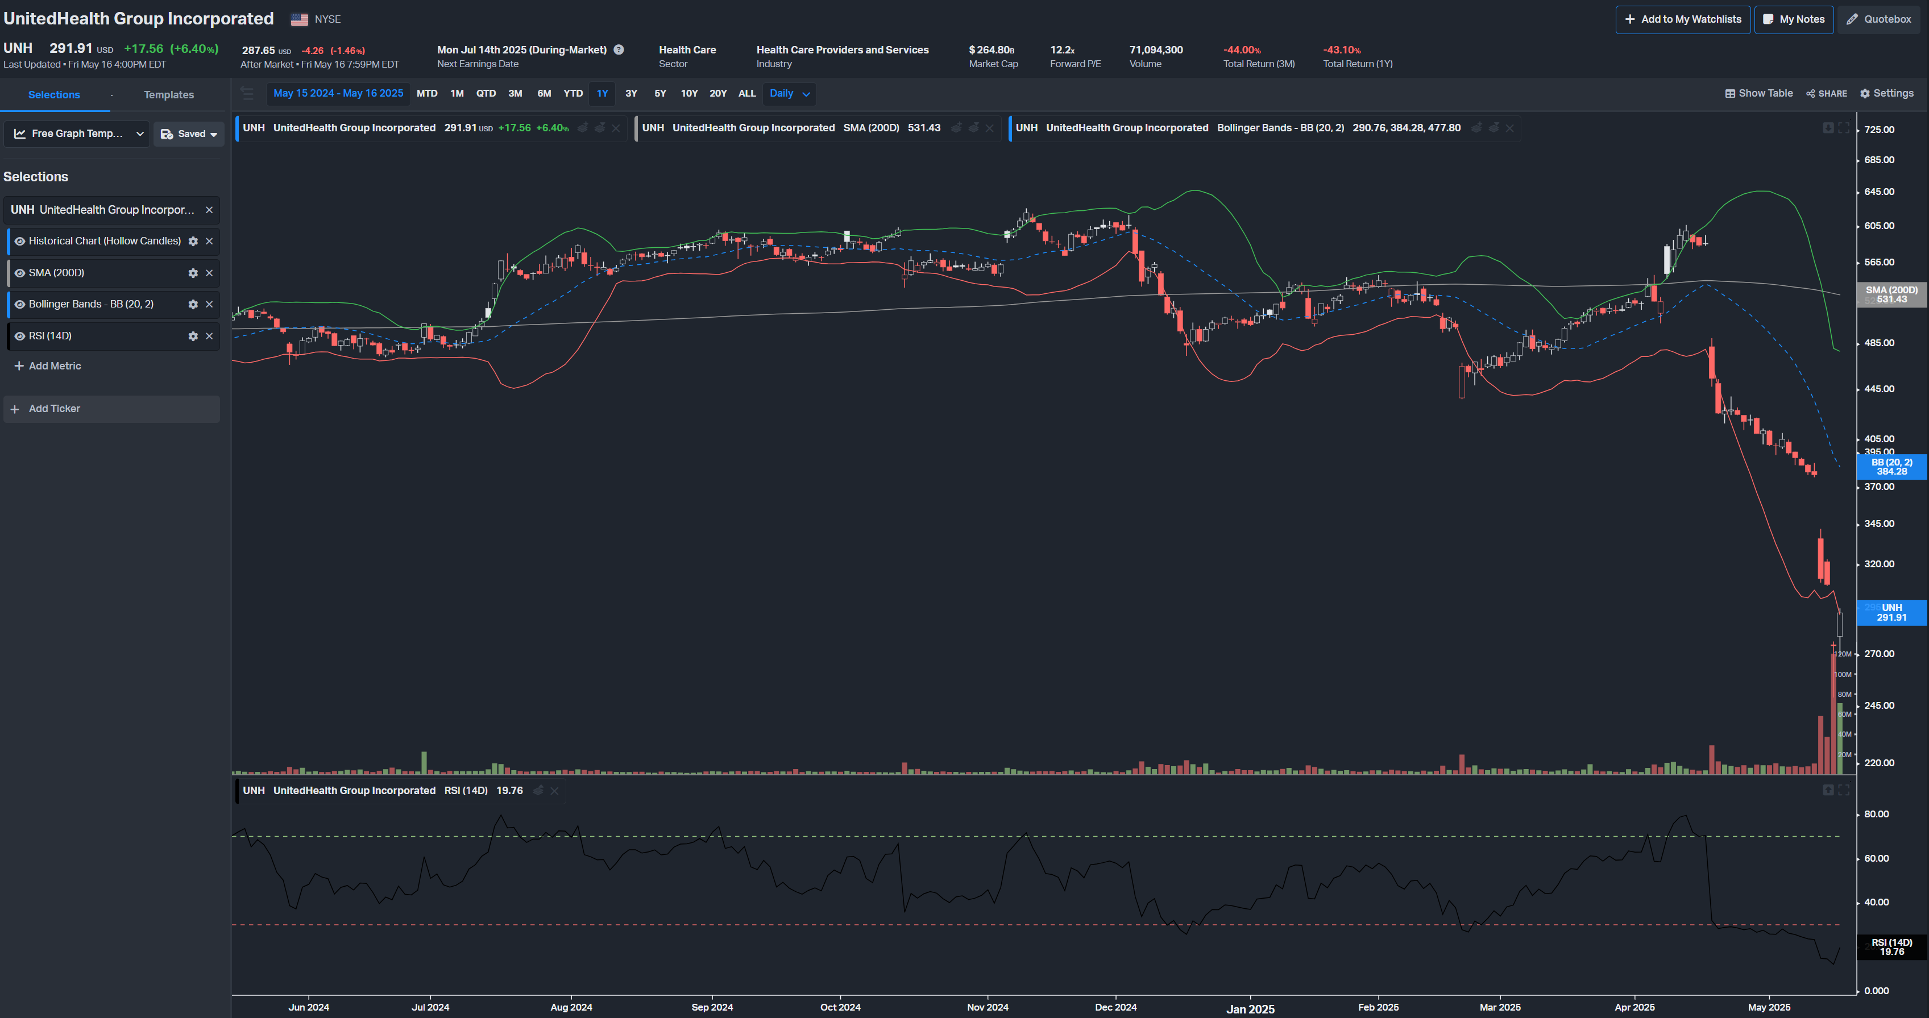Click the SMA (200D) 531.43 axis label
Screen dimensions: 1929x1018
point(1891,295)
